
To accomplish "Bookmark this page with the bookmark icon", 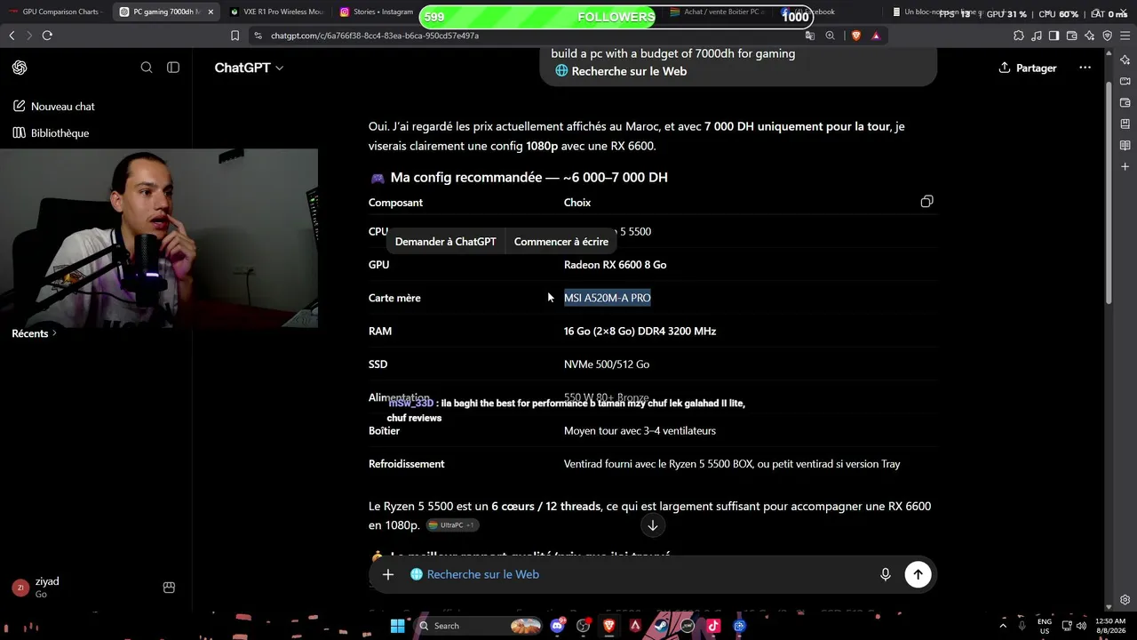I will coord(235,36).
